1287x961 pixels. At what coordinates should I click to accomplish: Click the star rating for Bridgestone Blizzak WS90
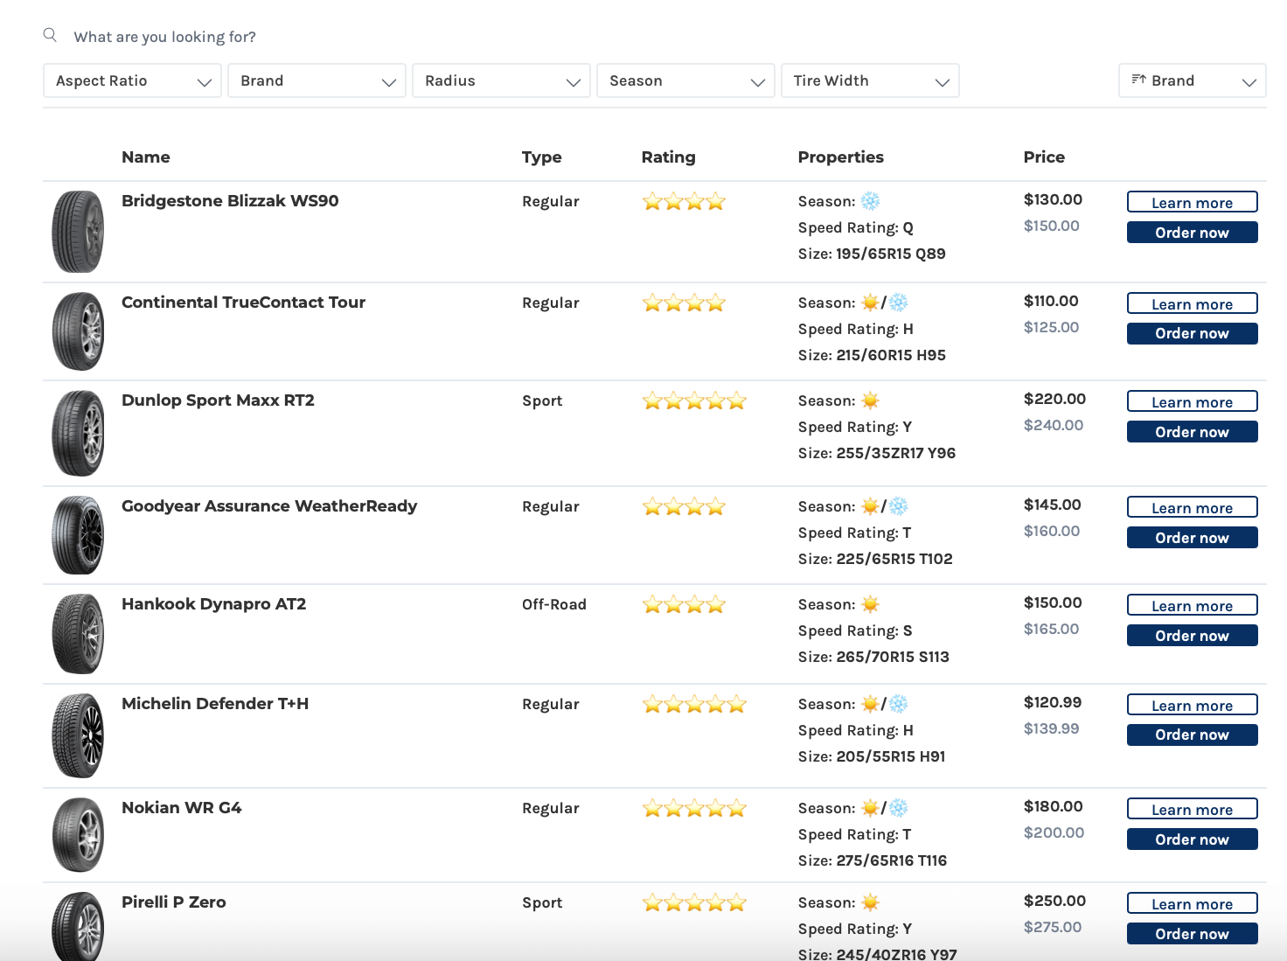pyautogui.click(x=684, y=202)
